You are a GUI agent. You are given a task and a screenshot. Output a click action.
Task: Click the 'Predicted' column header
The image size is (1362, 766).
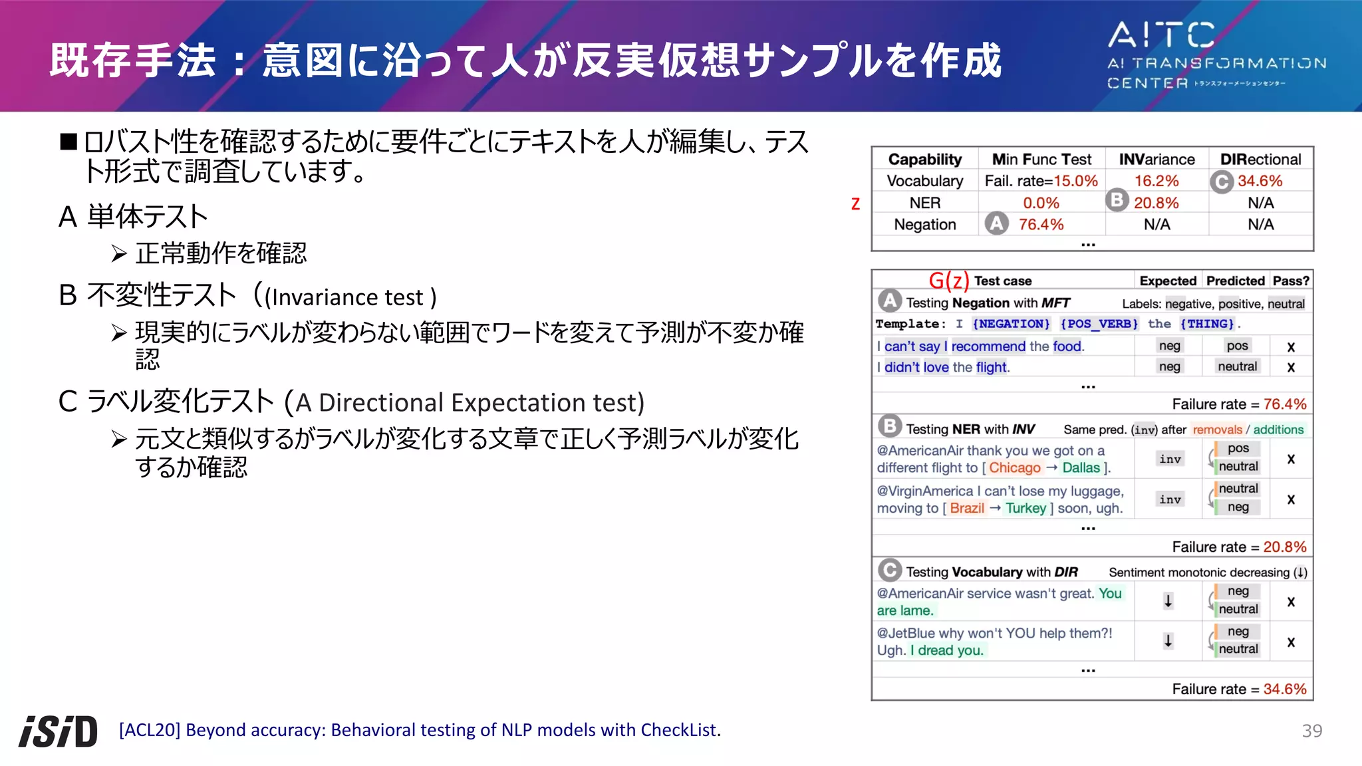click(1236, 281)
